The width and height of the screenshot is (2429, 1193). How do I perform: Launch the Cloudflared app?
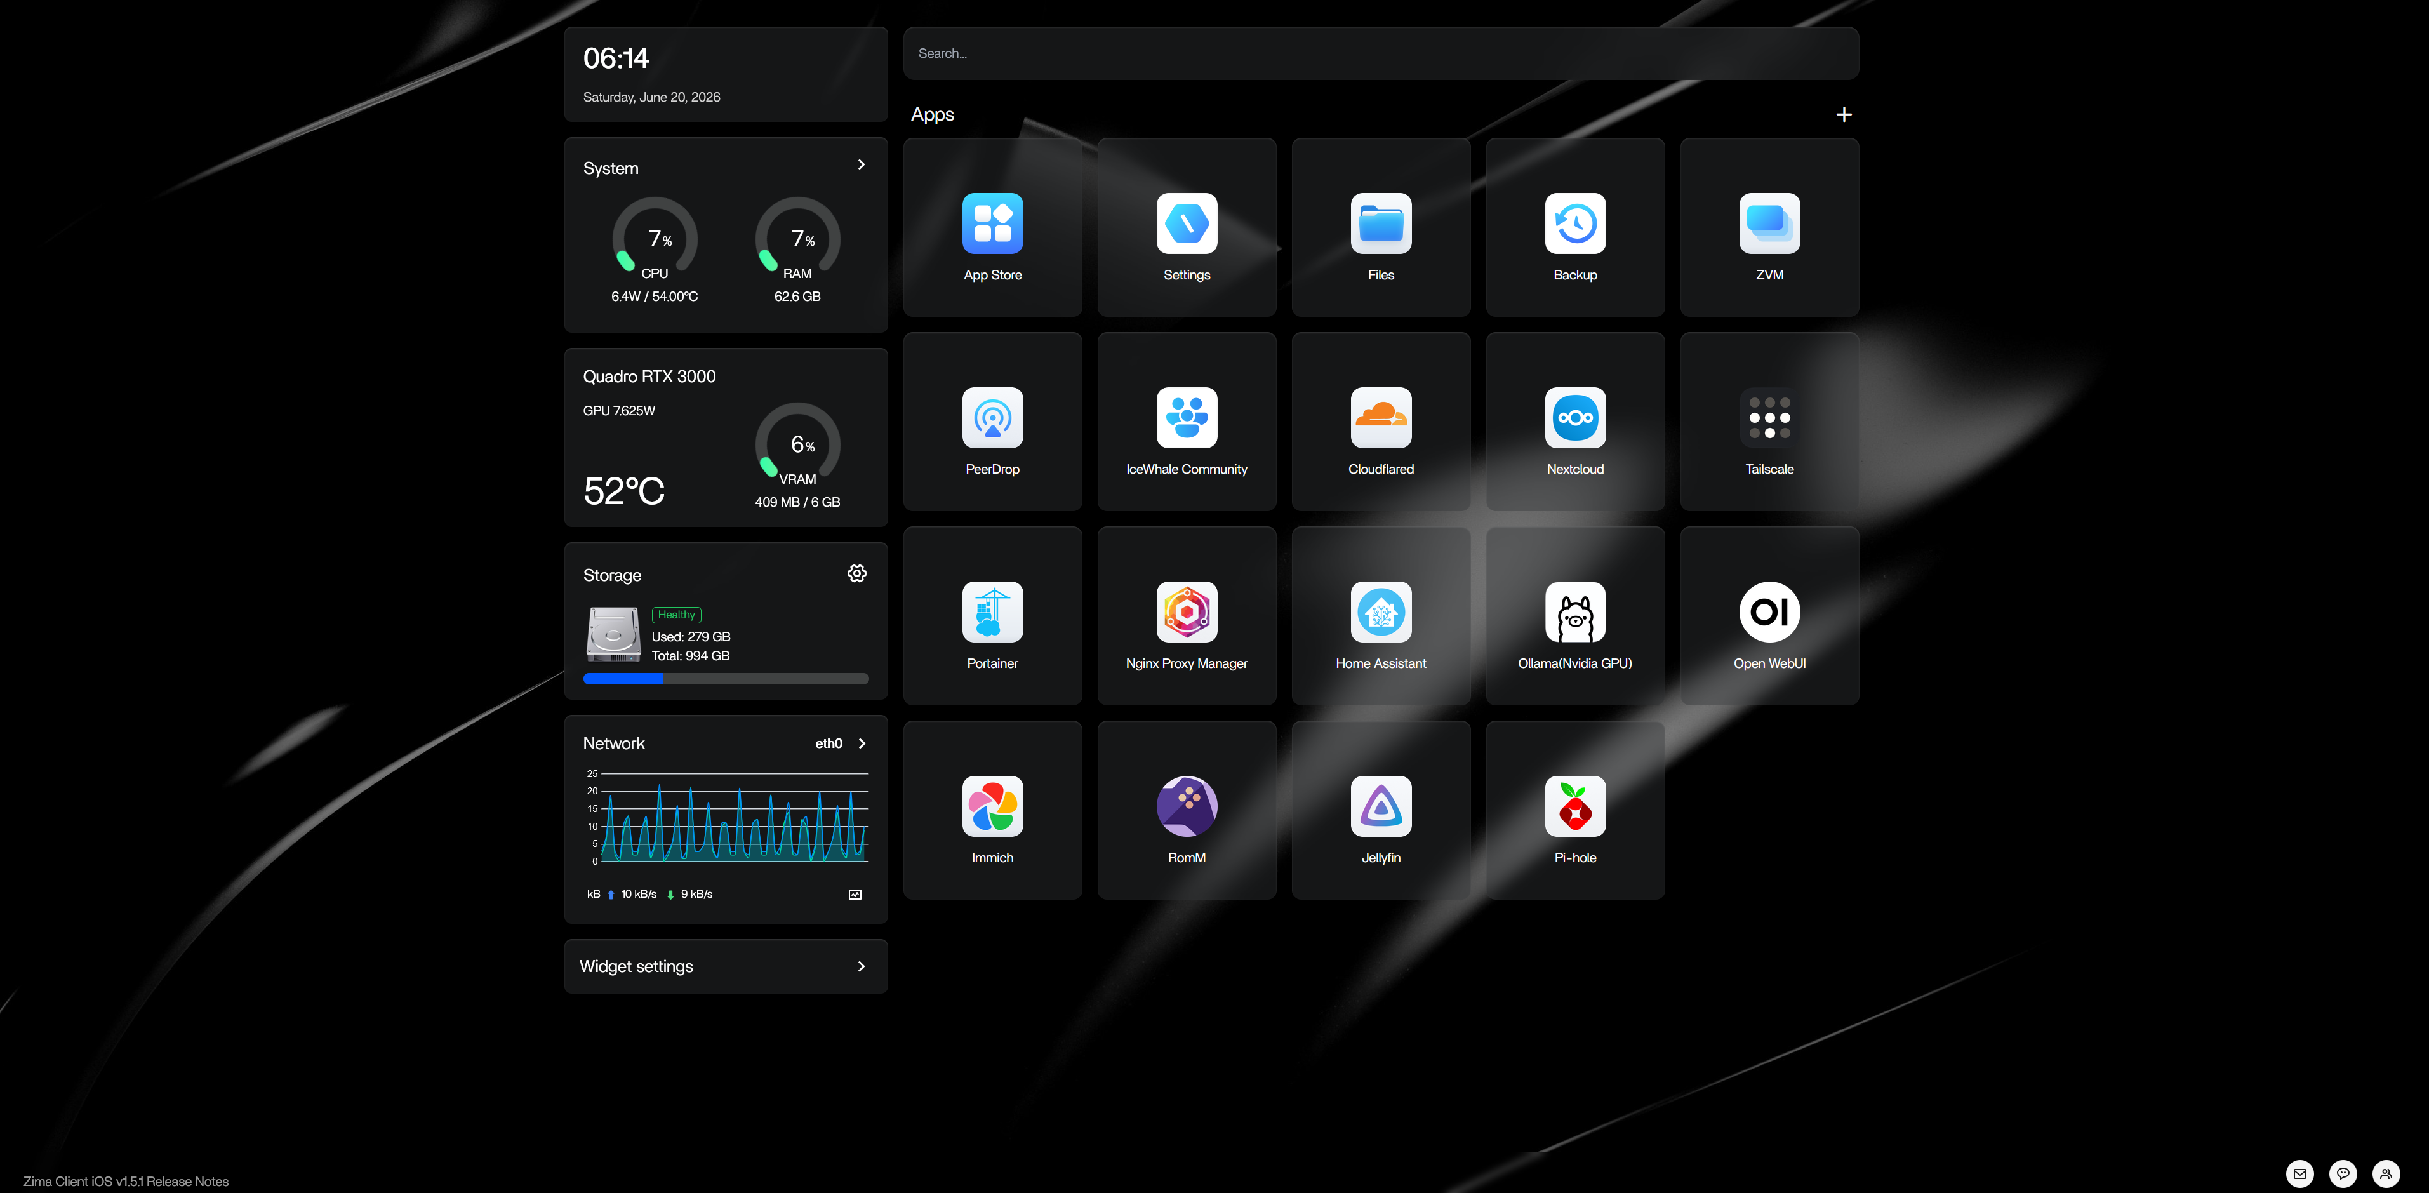point(1380,420)
